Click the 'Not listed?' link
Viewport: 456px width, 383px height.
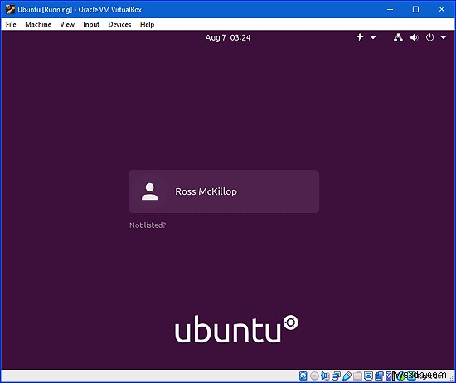click(x=148, y=225)
